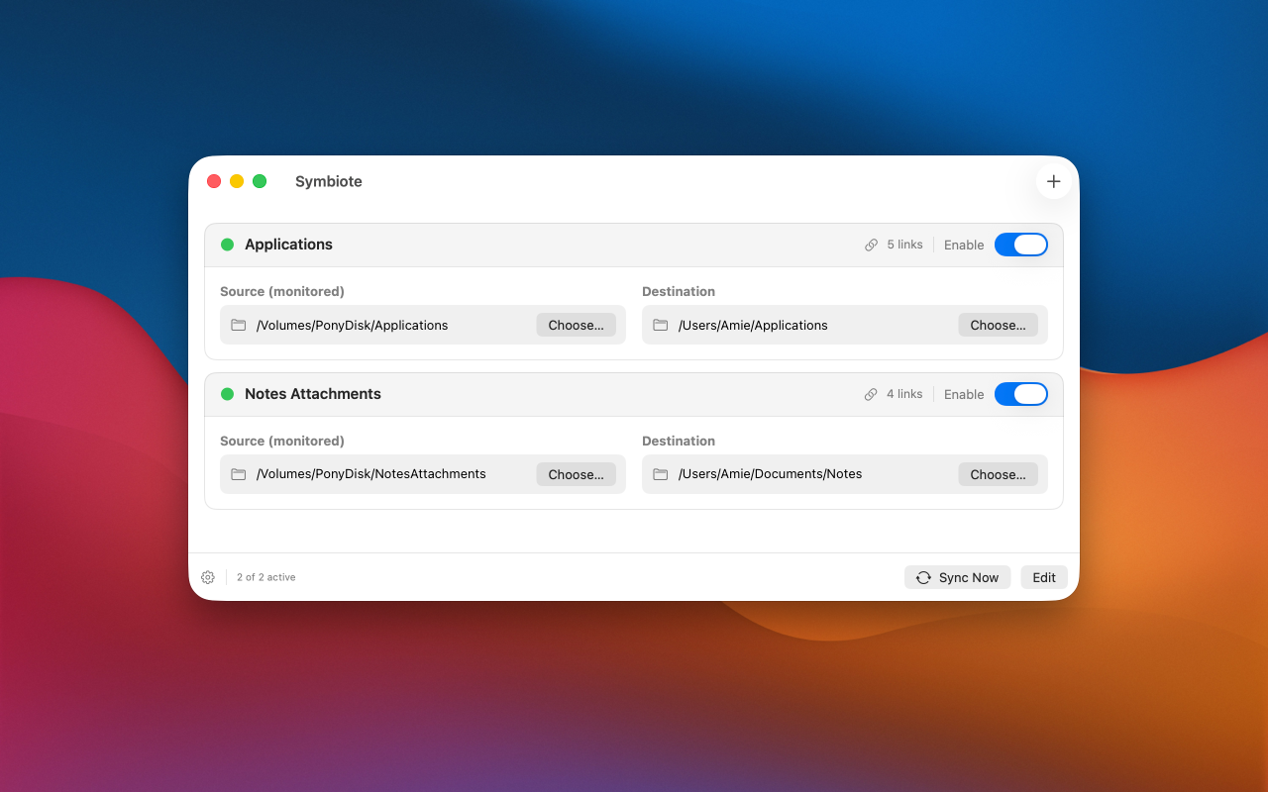Screen dimensions: 1268x792
Task: Click folder icon for /Users/Amie/Applications destination
Action: (x=660, y=325)
